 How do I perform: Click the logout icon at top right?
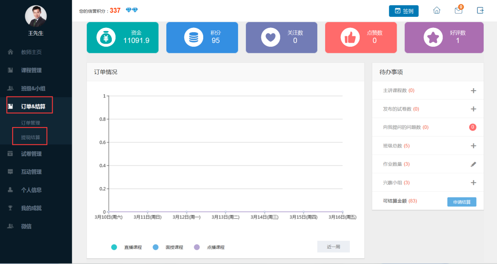pos(480,11)
